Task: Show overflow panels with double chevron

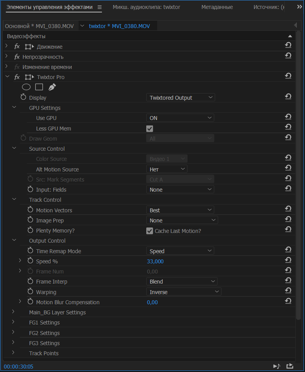Action: (300, 7)
